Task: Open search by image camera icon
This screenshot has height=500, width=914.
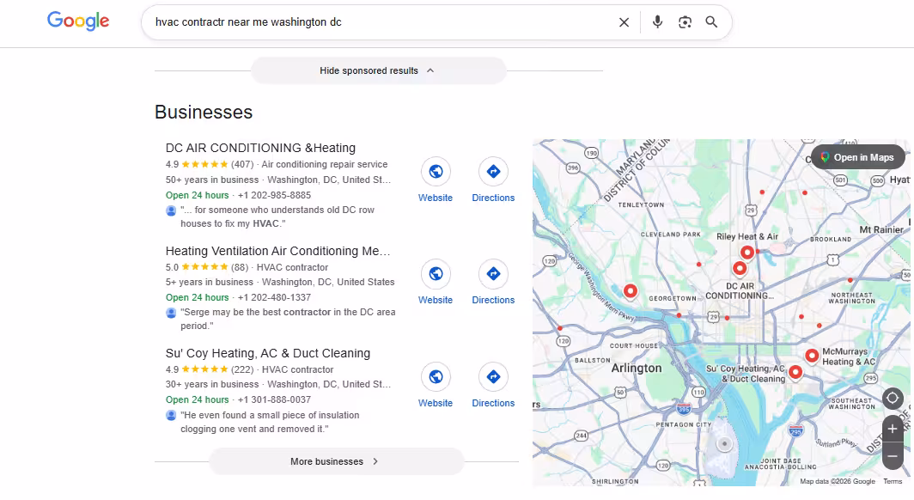Action: pos(685,22)
